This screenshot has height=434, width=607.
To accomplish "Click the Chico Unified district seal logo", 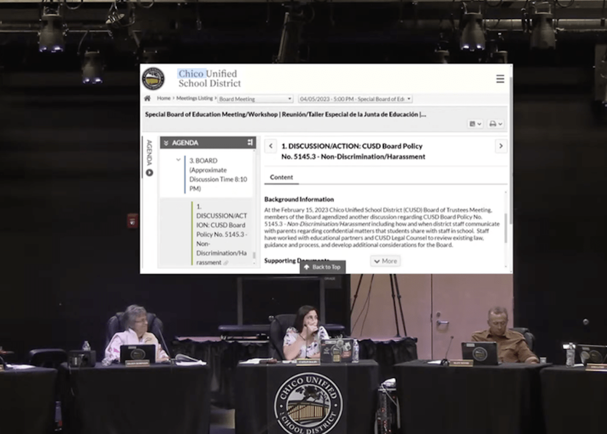I will click(154, 79).
